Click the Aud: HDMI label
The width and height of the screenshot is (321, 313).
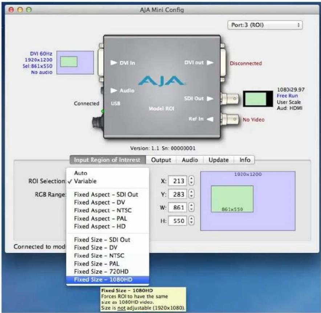click(289, 108)
